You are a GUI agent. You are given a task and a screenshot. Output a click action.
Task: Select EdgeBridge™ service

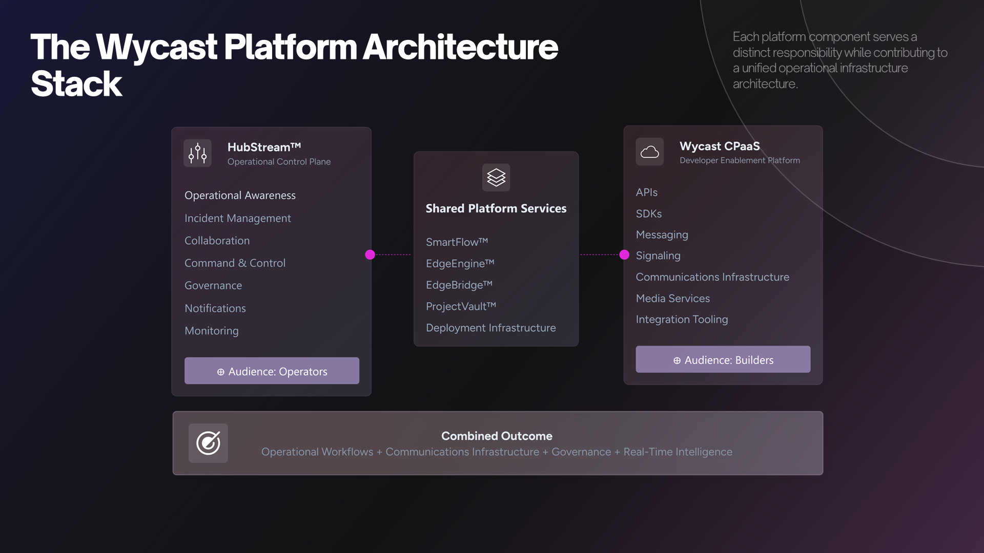459,285
